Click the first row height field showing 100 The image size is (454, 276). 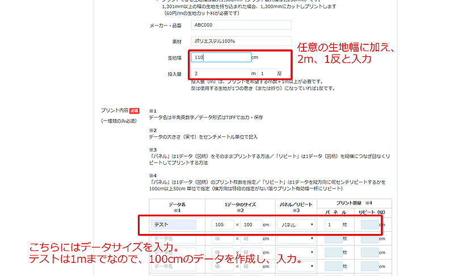(250, 225)
